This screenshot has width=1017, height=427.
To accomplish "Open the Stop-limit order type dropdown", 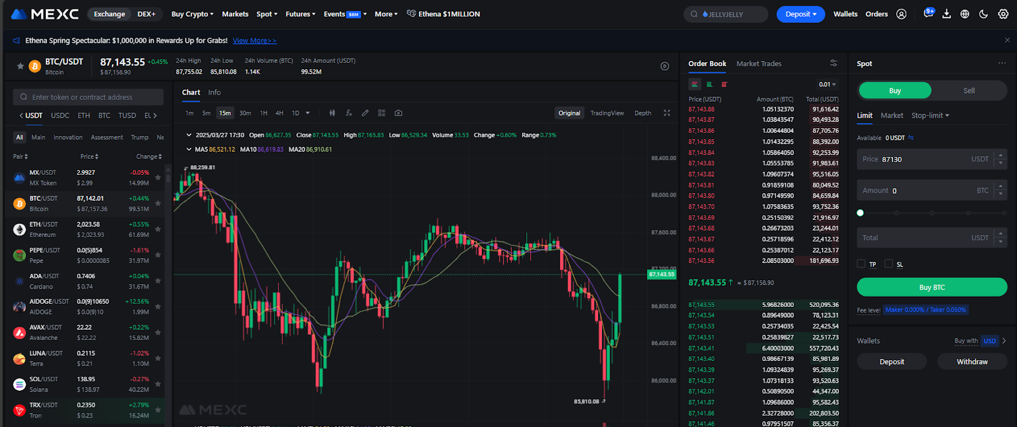I will tap(930, 116).
